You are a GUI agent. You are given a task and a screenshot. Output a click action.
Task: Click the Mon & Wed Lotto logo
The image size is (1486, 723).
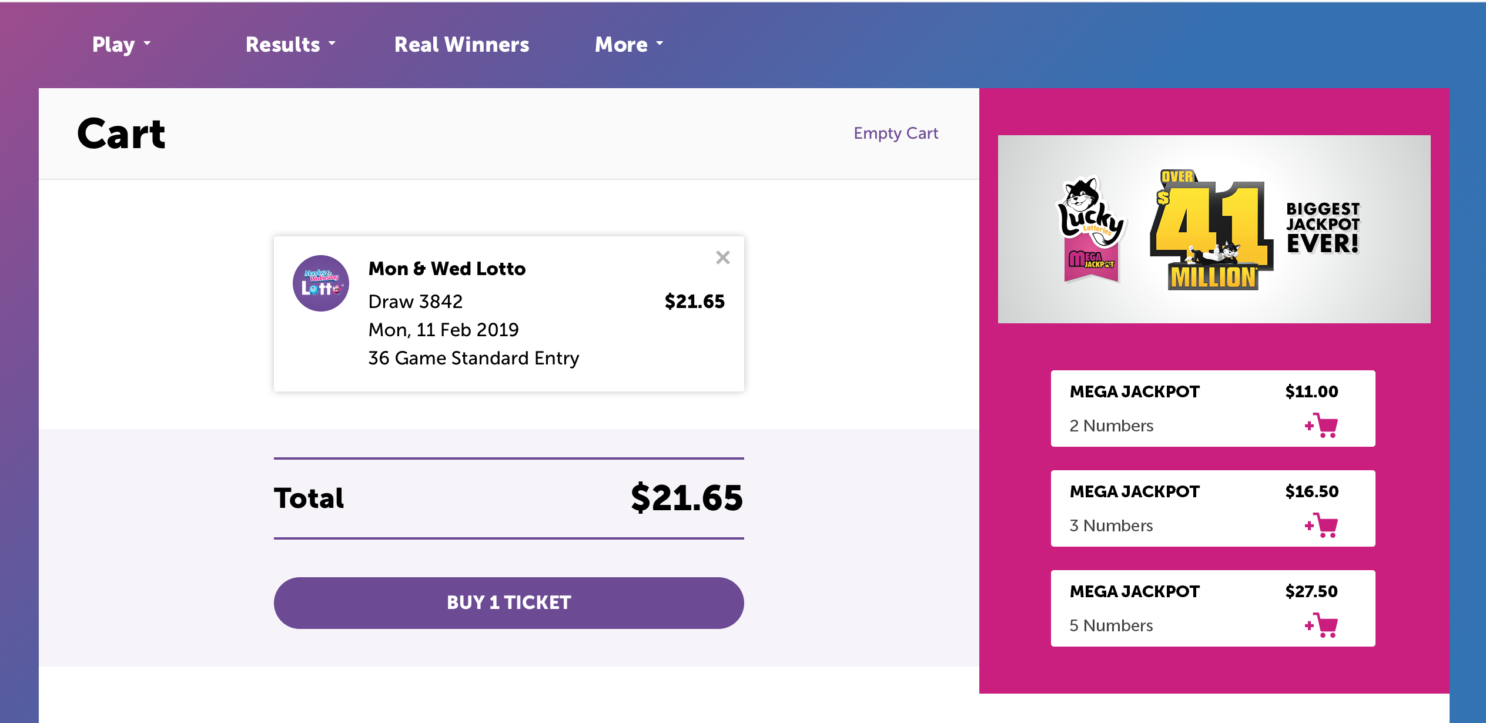click(321, 283)
